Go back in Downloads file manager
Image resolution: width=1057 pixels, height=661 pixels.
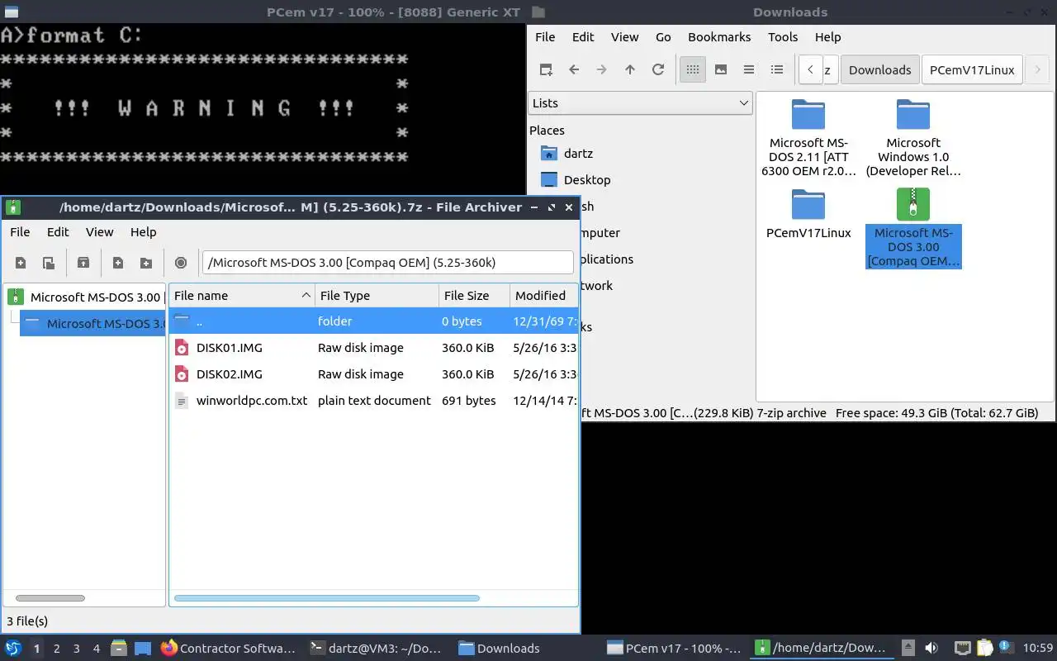[x=574, y=69]
